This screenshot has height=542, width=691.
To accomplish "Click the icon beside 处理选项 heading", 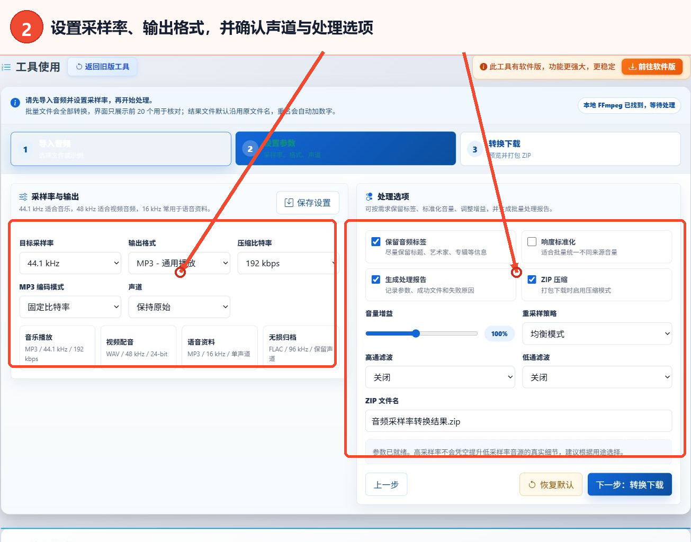I will click(x=369, y=197).
